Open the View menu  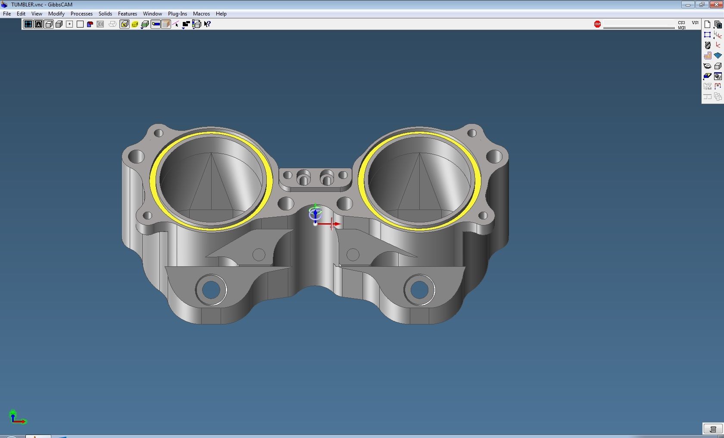tap(37, 14)
